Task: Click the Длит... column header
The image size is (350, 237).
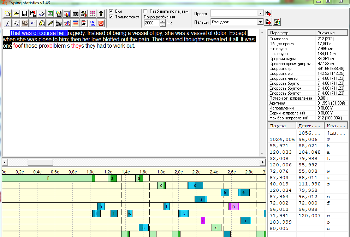Action: [310, 126]
